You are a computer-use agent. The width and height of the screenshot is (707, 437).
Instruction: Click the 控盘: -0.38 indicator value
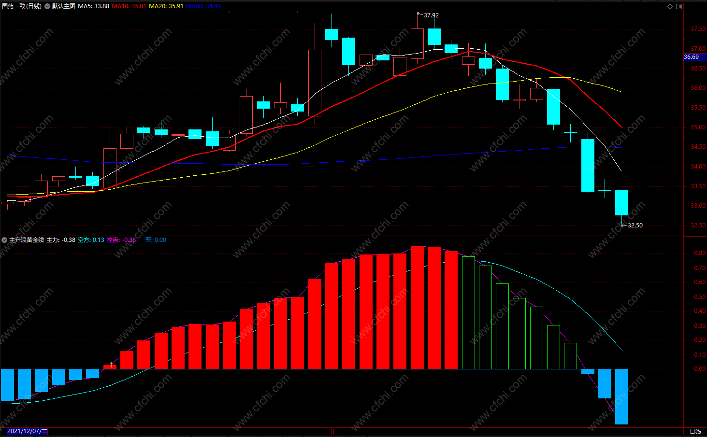(x=121, y=240)
